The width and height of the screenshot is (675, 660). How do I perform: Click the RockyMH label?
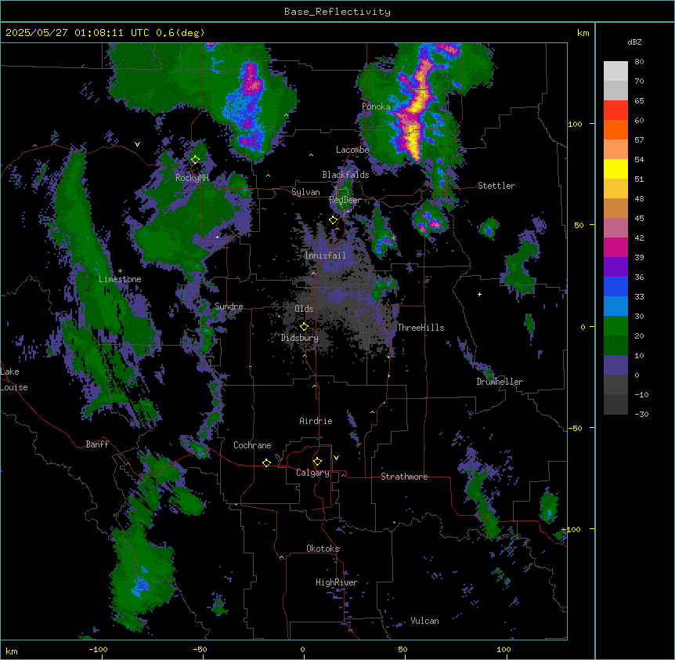click(192, 178)
